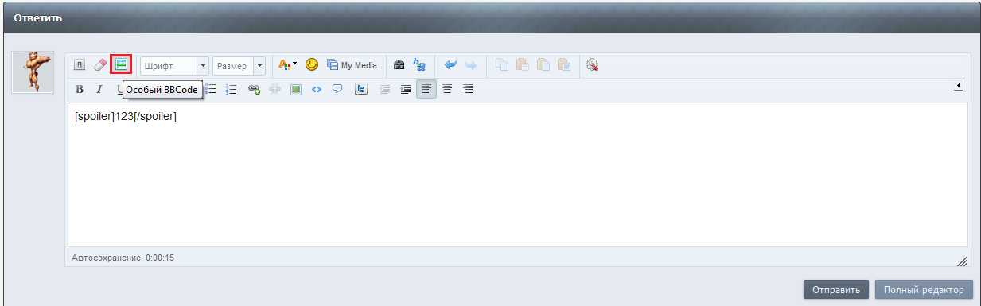Click the find binoculars icon
981x306 pixels.
[399, 65]
